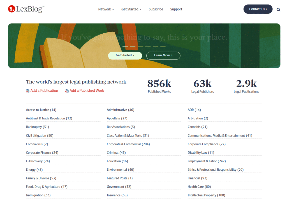This screenshot has height=201, width=287.
Task: Open Antitrust & Trade Regulation (12)
Action: [x=49, y=118]
